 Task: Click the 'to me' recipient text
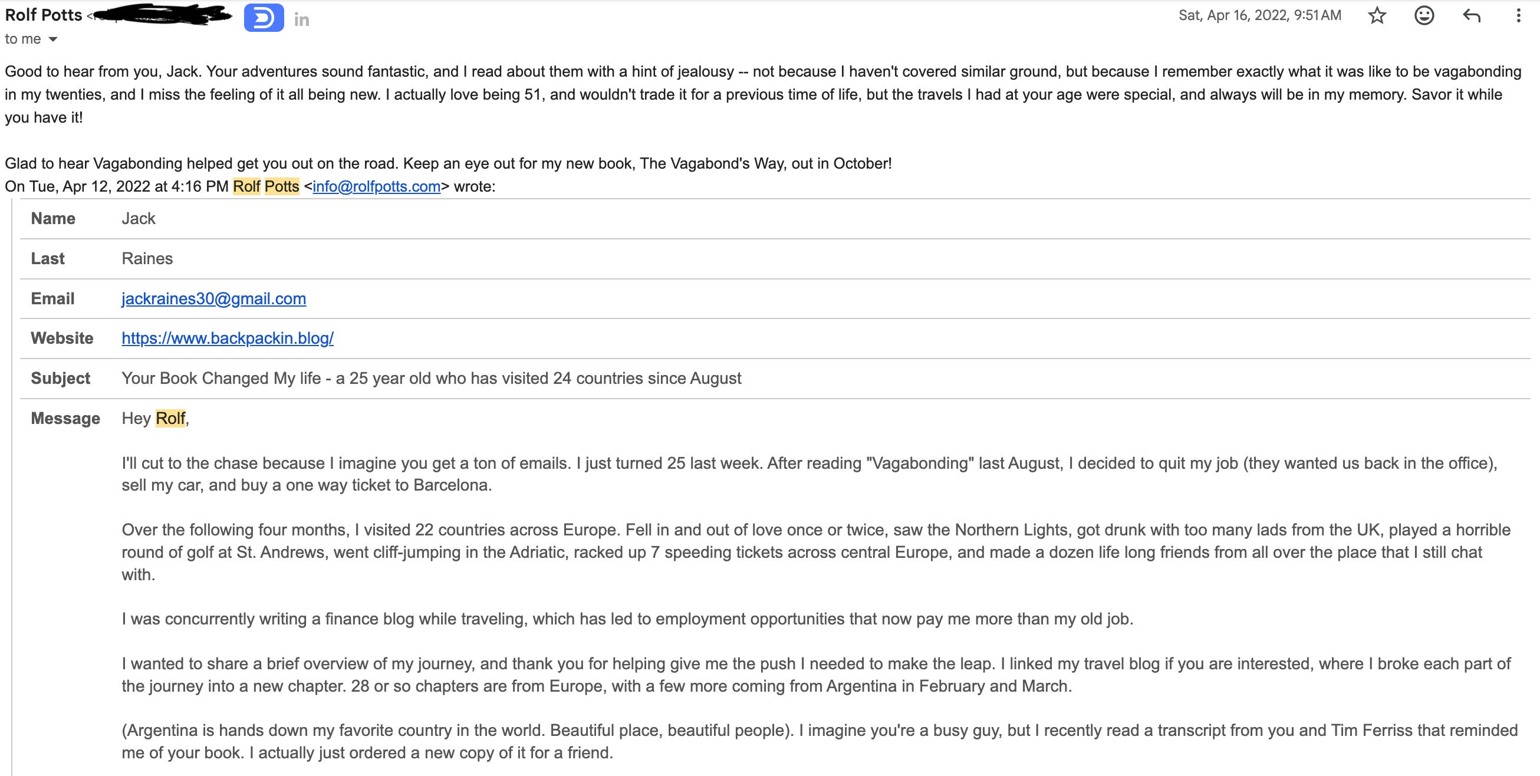click(23, 40)
